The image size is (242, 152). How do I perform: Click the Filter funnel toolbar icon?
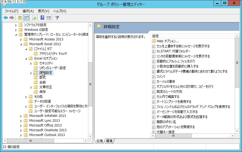[x=57, y=18]
